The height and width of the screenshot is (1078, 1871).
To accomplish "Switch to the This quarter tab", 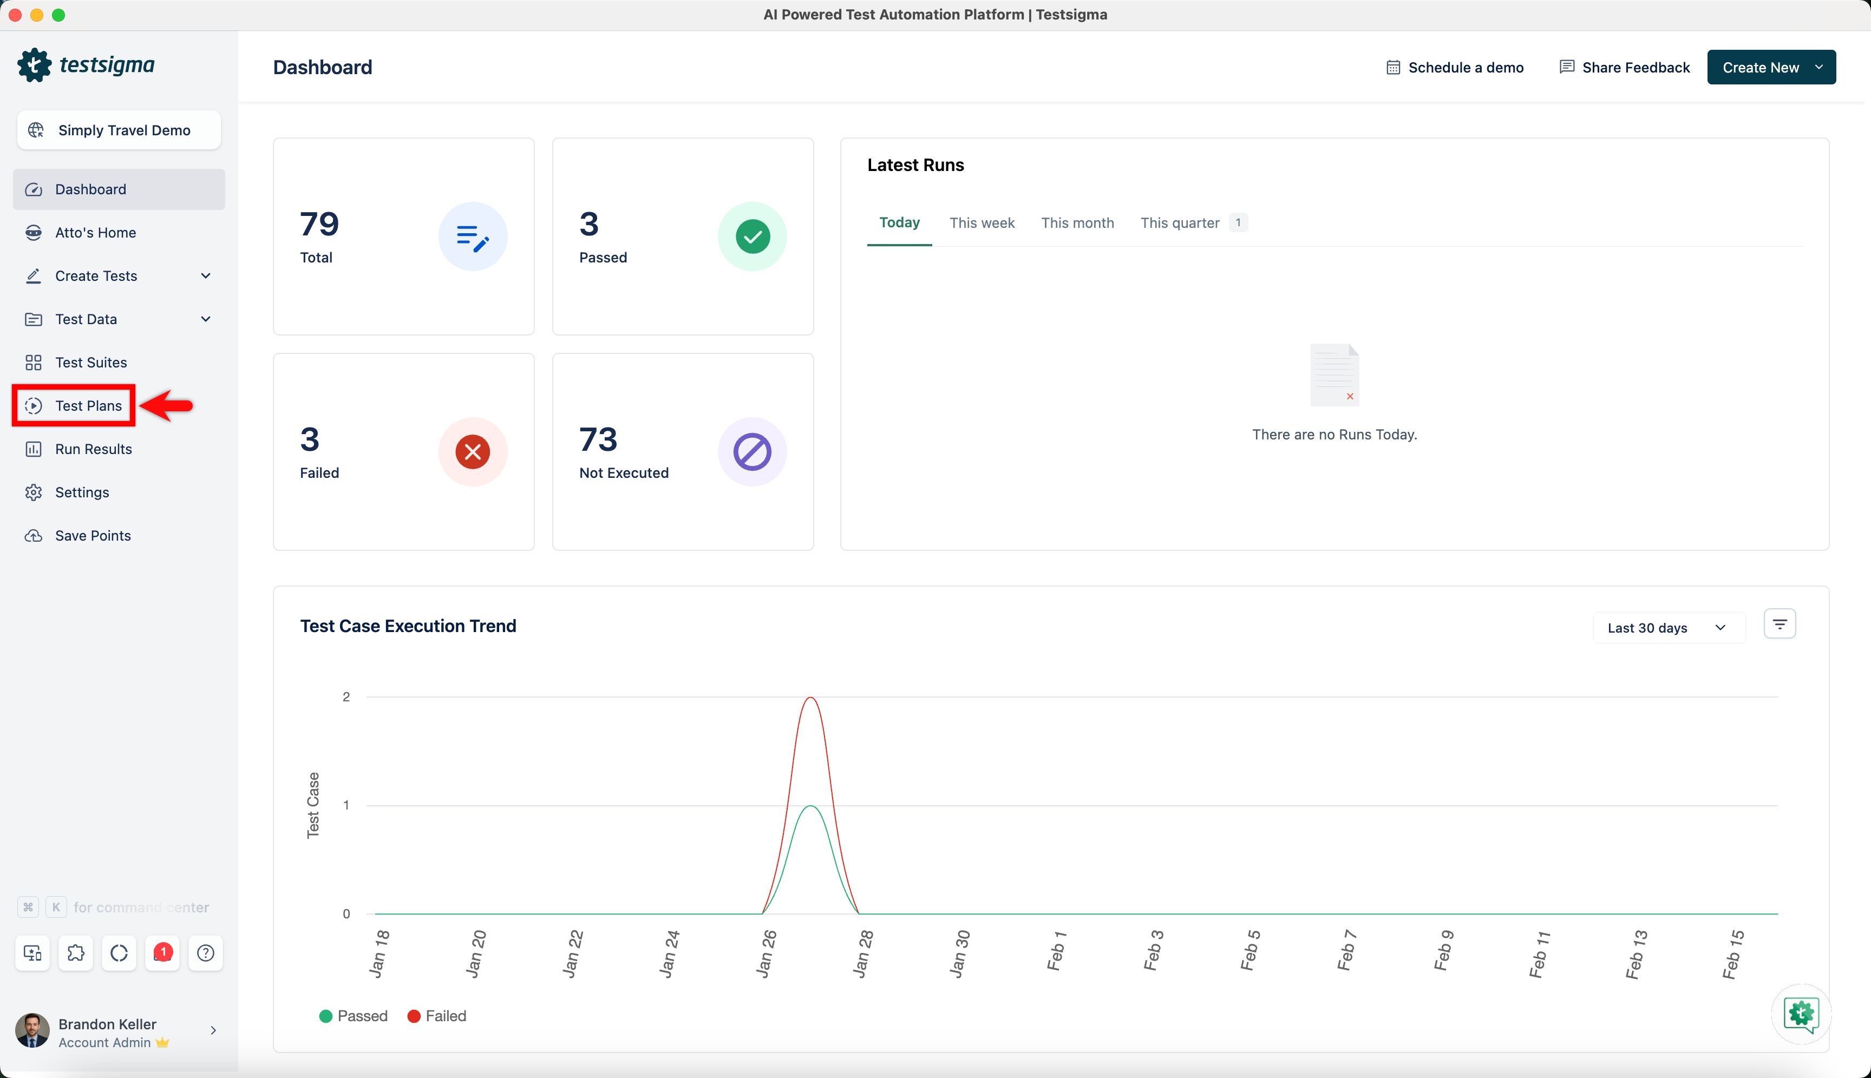I will 1179,223.
